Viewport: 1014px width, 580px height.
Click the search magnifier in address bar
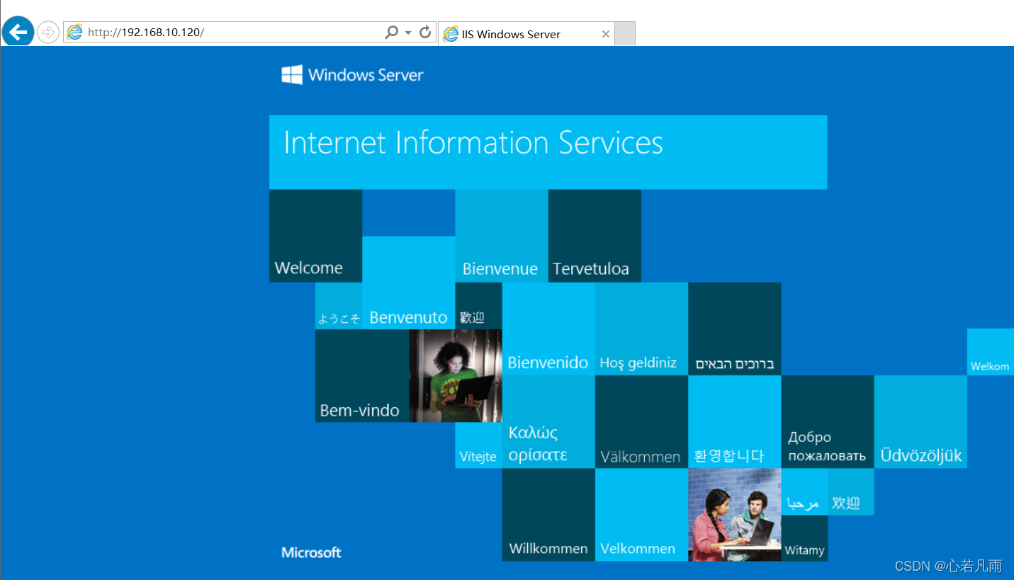pyautogui.click(x=391, y=32)
